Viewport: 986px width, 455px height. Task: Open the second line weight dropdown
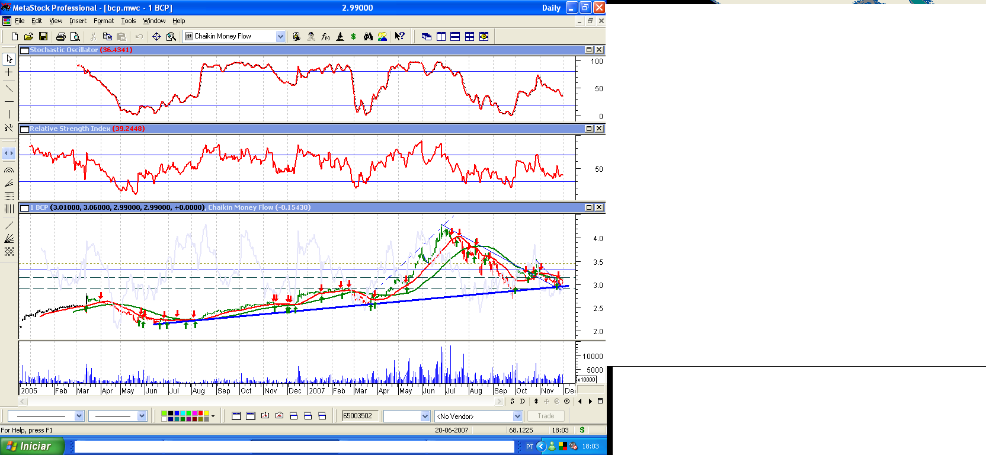pos(142,416)
